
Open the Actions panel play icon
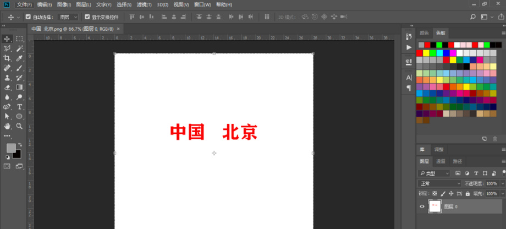pos(409,47)
